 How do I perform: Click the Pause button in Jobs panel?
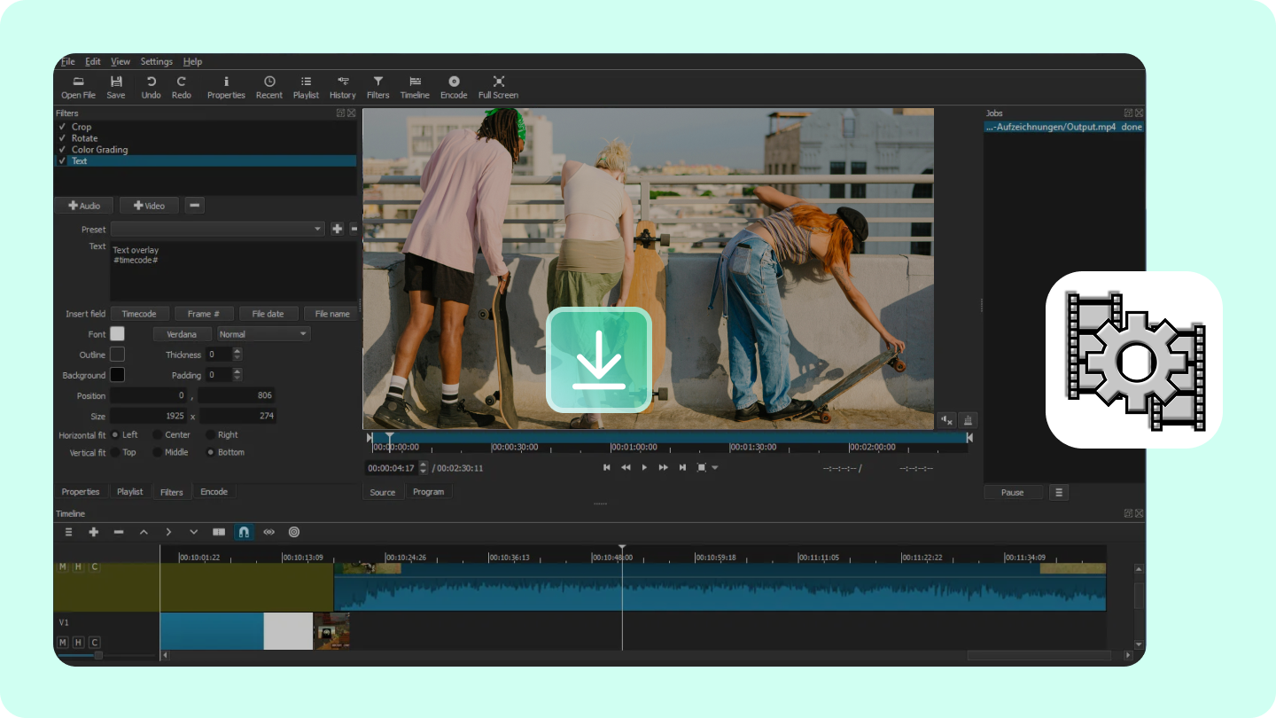[x=1012, y=492]
